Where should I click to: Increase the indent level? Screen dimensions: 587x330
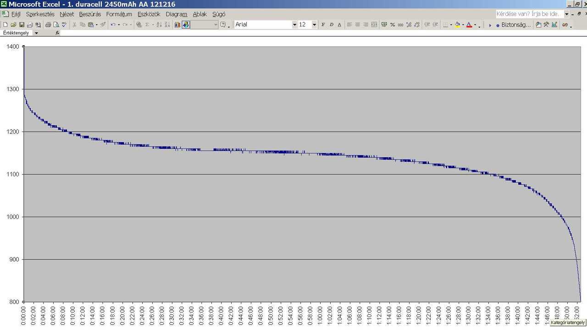click(x=435, y=25)
